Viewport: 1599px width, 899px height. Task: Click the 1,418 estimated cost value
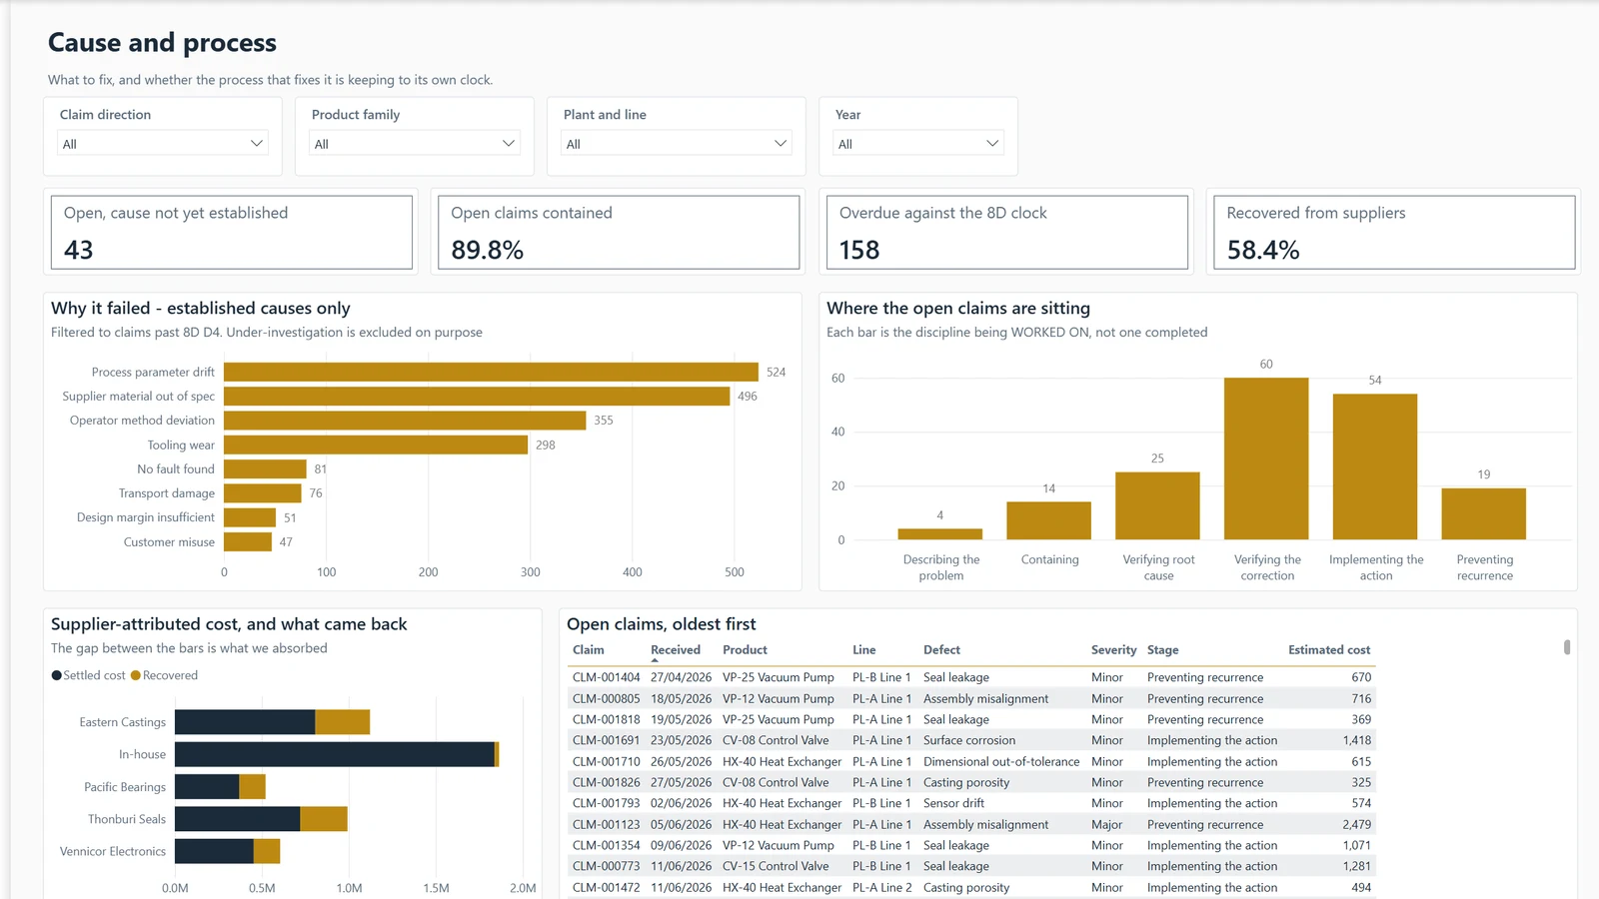1356,741
